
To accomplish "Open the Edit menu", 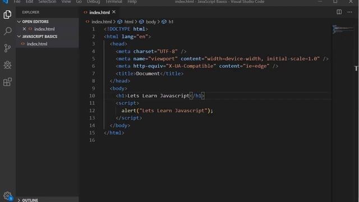I will 29,2.
